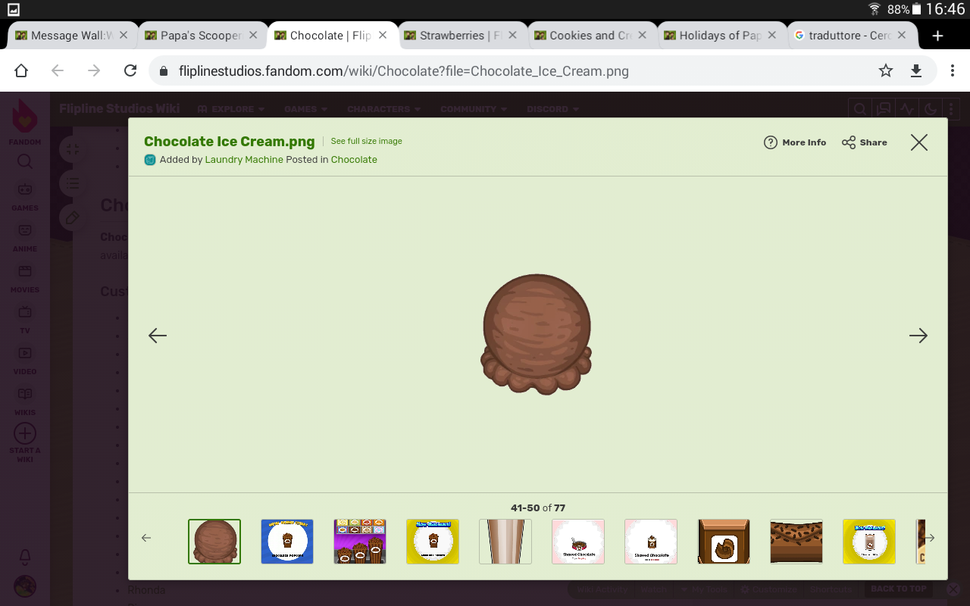Screen dimensions: 970x606
Task: Open the Share option
Action: coord(865,142)
